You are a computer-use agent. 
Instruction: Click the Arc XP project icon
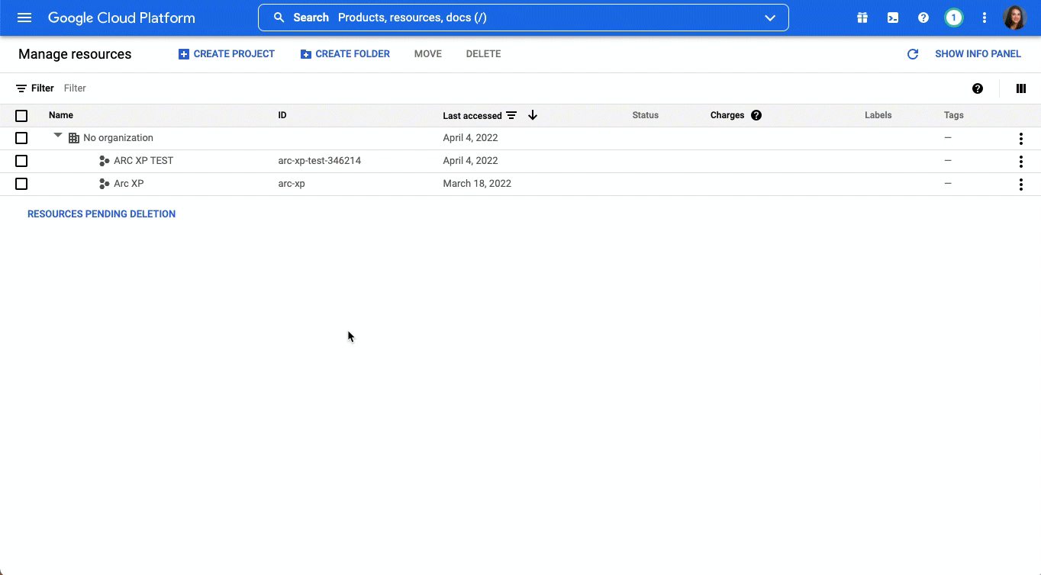(105, 184)
